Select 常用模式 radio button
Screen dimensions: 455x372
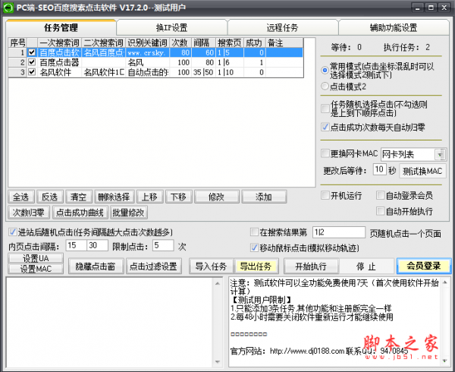tap(325, 70)
